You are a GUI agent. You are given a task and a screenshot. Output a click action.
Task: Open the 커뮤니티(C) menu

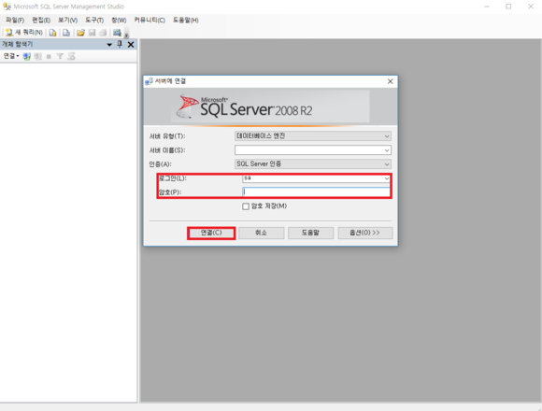pyautogui.click(x=150, y=21)
